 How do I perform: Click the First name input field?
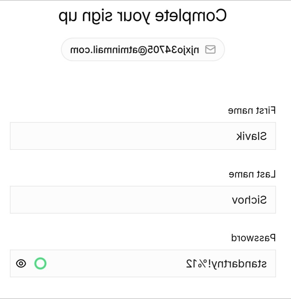point(143,136)
